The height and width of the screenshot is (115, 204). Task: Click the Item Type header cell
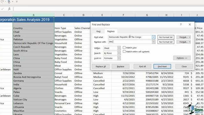tap(64, 28)
